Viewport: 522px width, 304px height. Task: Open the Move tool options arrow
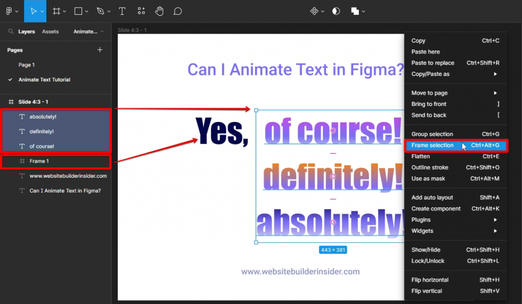[42, 12]
